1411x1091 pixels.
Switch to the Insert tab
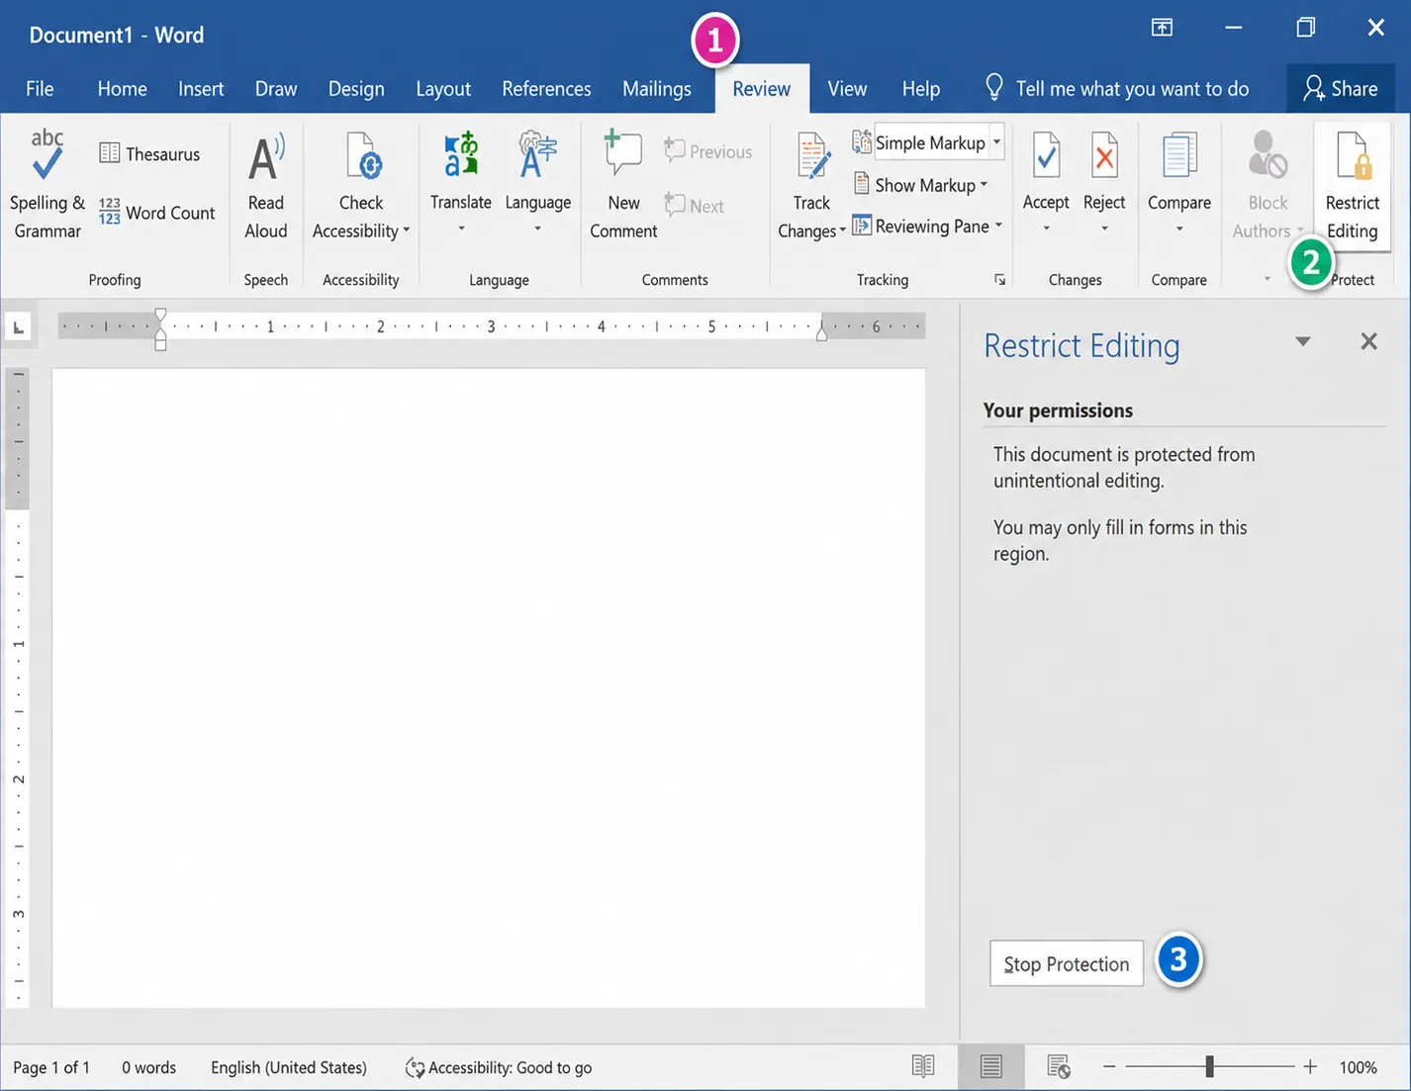201,88
